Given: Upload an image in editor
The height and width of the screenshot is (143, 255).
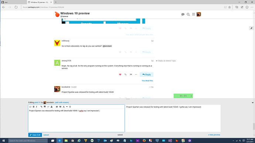Looking at the screenshot, I should click(x=51, y=107).
